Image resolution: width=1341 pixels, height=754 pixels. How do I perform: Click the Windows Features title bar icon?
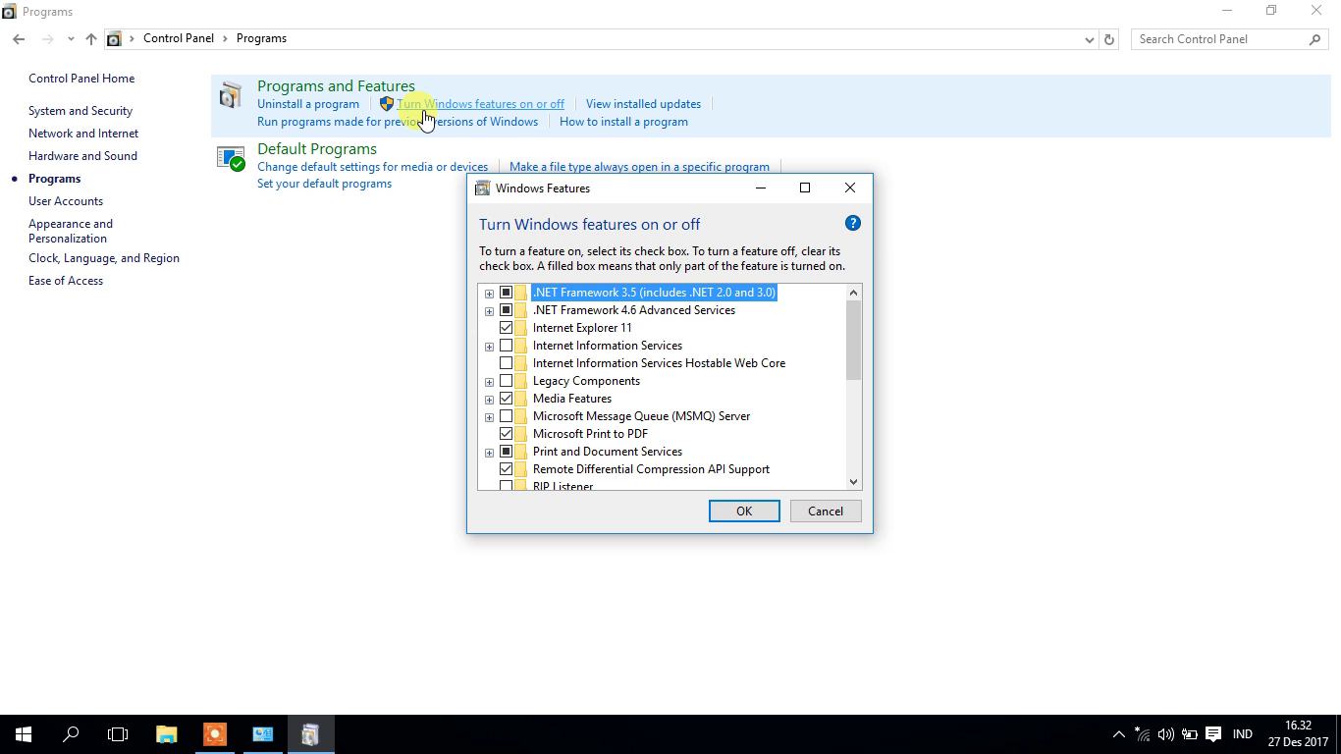click(482, 188)
